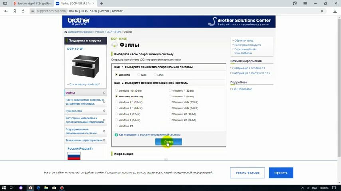Choose Windows 10 (32-bit)

click(x=116, y=90)
